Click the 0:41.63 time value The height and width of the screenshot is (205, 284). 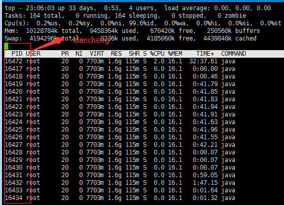(x=205, y=122)
